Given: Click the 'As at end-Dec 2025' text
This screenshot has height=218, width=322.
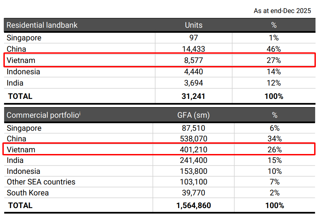Looking at the screenshot, I should pyautogui.click(x=282, y=11).
